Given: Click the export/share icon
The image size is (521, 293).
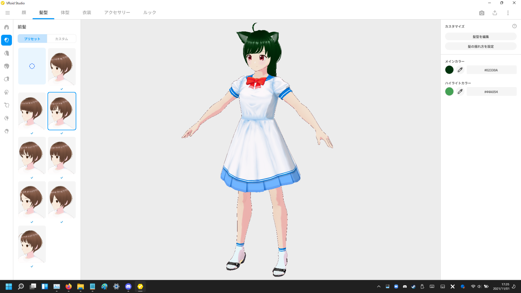Looking at the screenshot, I should [x=495, y=13].
